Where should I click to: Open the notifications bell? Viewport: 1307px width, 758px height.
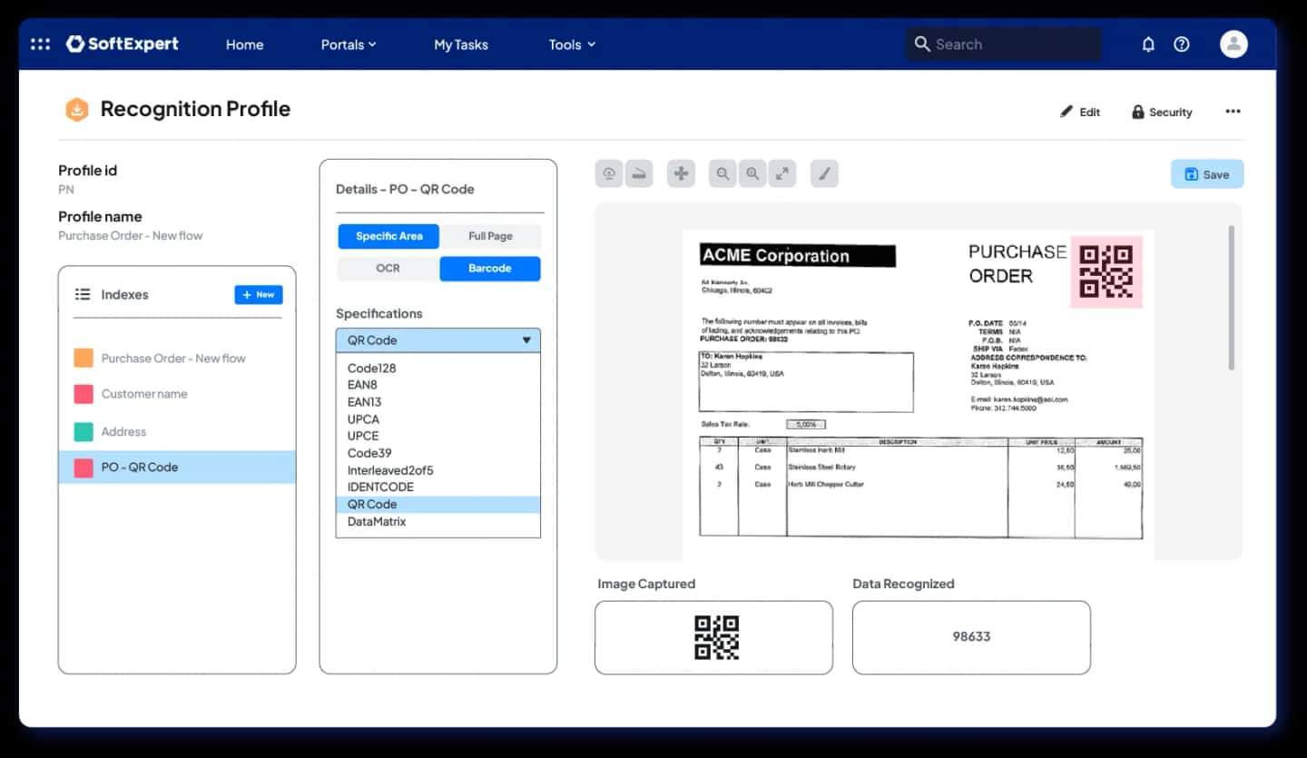click(1148, 44)
